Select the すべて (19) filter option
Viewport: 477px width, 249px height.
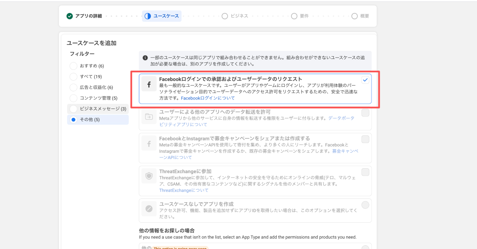(73, 77)
